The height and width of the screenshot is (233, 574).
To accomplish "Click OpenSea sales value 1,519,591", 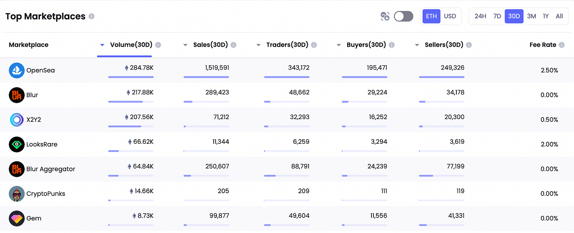I will [x=217, y=68].
